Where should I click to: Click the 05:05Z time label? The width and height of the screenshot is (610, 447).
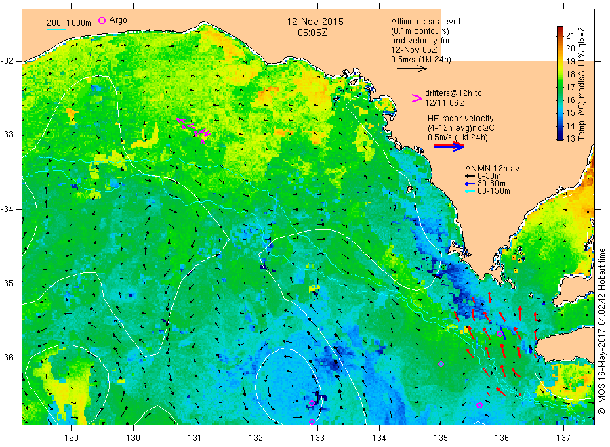(x=312, y=33)
